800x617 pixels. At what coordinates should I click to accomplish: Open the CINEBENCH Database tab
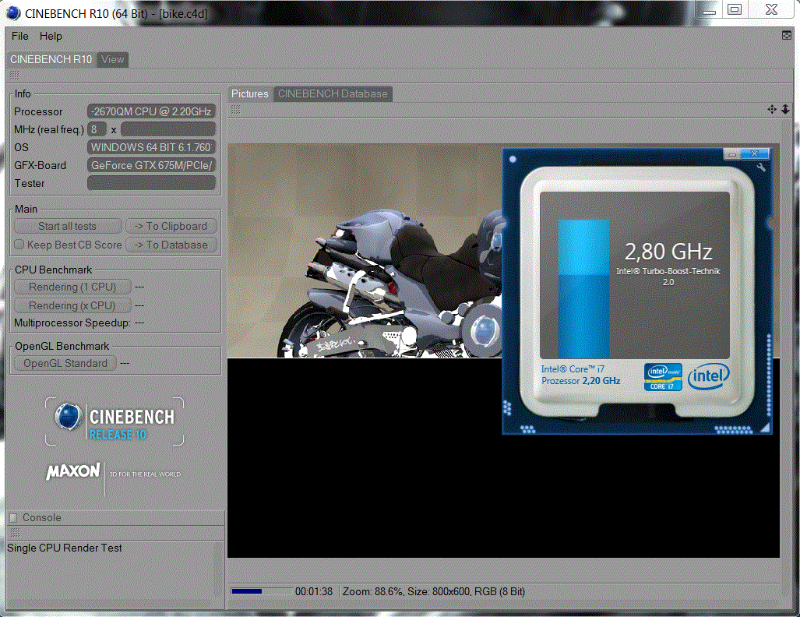tap(333, 94)
